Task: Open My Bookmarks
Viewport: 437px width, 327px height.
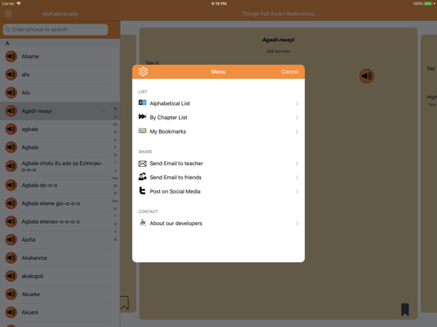Action: coord(218,132)
